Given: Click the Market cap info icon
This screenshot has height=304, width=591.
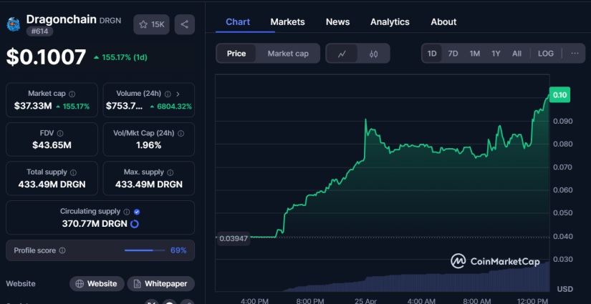Looking at the screenshot, I should point(72,94).
